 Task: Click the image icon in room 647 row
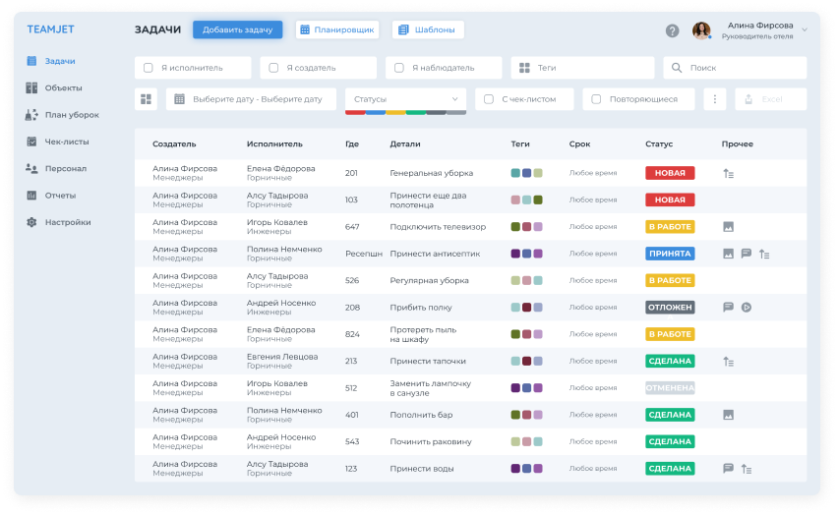pyautogui.click(x=729, y=227)
